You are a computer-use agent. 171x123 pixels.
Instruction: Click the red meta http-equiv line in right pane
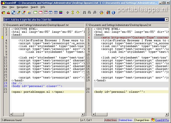pyautogui.click(x=131, y=38)
